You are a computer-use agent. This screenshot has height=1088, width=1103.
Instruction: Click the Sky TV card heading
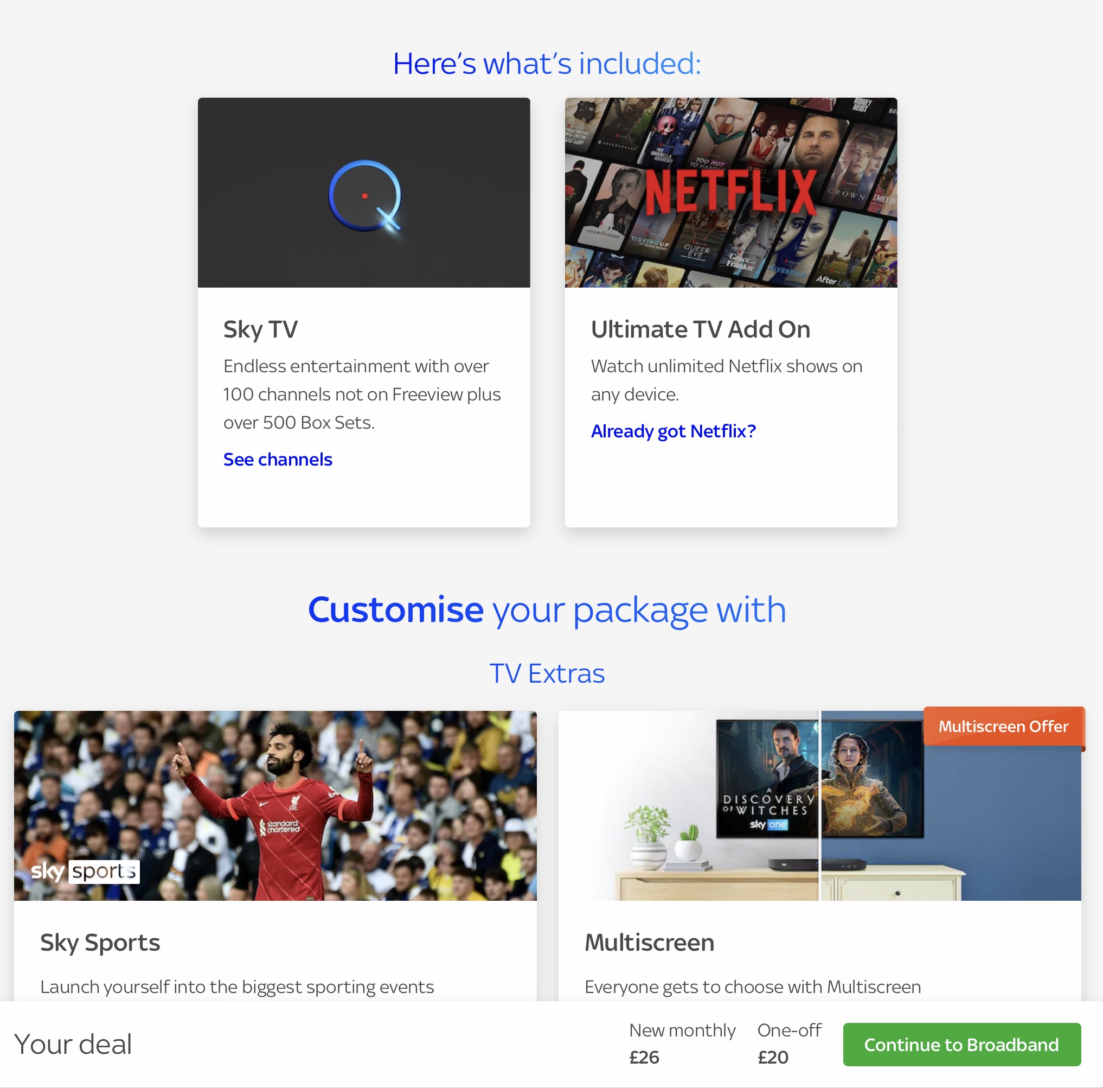tap(260, 330)
